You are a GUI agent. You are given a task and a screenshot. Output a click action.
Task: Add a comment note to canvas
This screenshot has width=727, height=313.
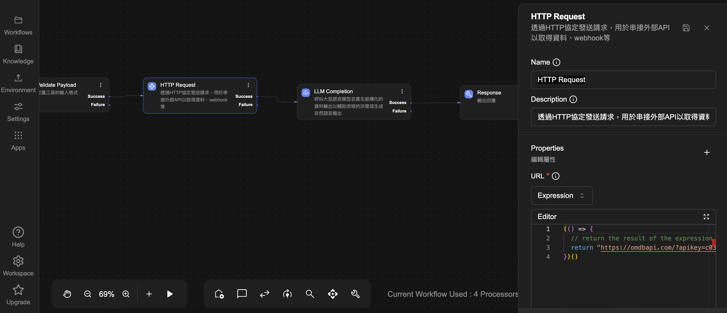(242, 294)
